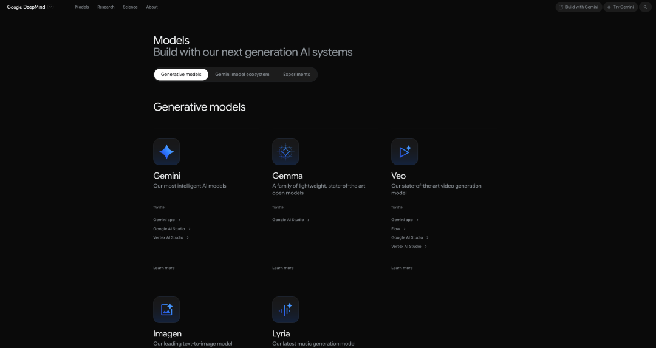
Task: Click the Gemini sparkle model icon
Action: click(166, 152)
